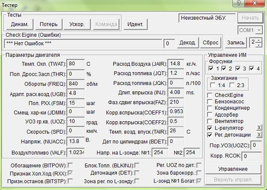Click the THR throttle position value 0
This screenshot has height=190, width=267.
76,74
